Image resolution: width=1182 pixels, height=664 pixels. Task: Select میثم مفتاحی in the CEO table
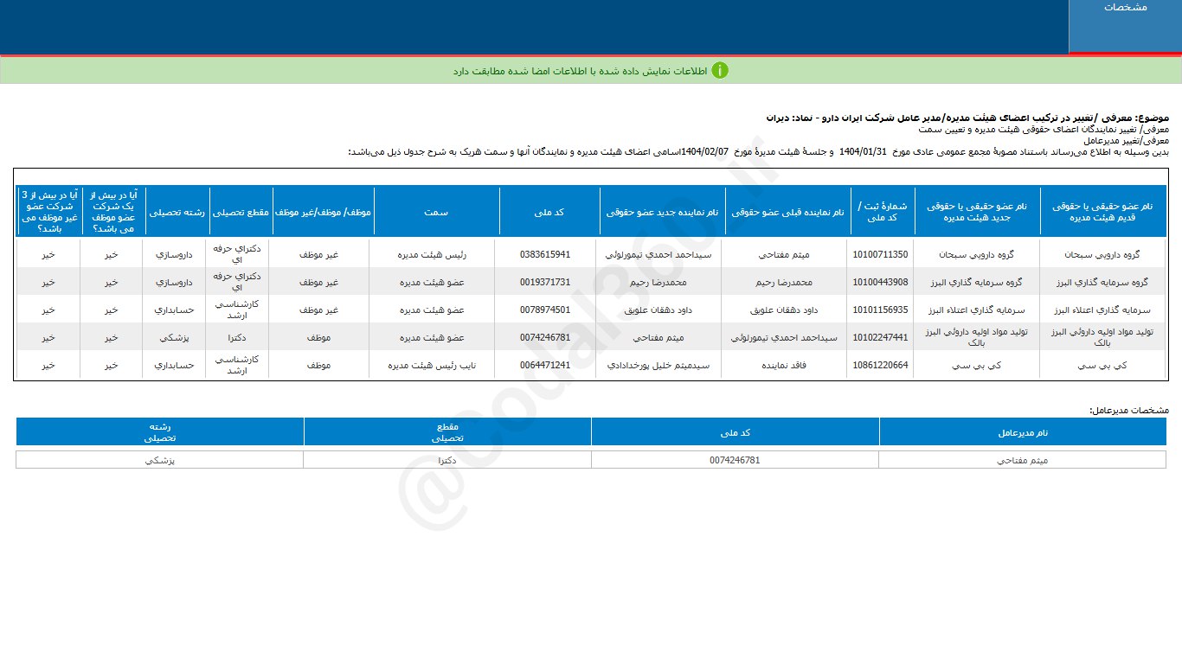(1023, 460)
